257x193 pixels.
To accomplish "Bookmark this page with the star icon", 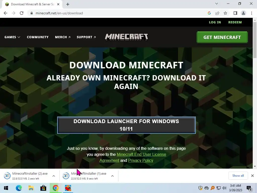I will pyautogui.click(x=225, y=13).
